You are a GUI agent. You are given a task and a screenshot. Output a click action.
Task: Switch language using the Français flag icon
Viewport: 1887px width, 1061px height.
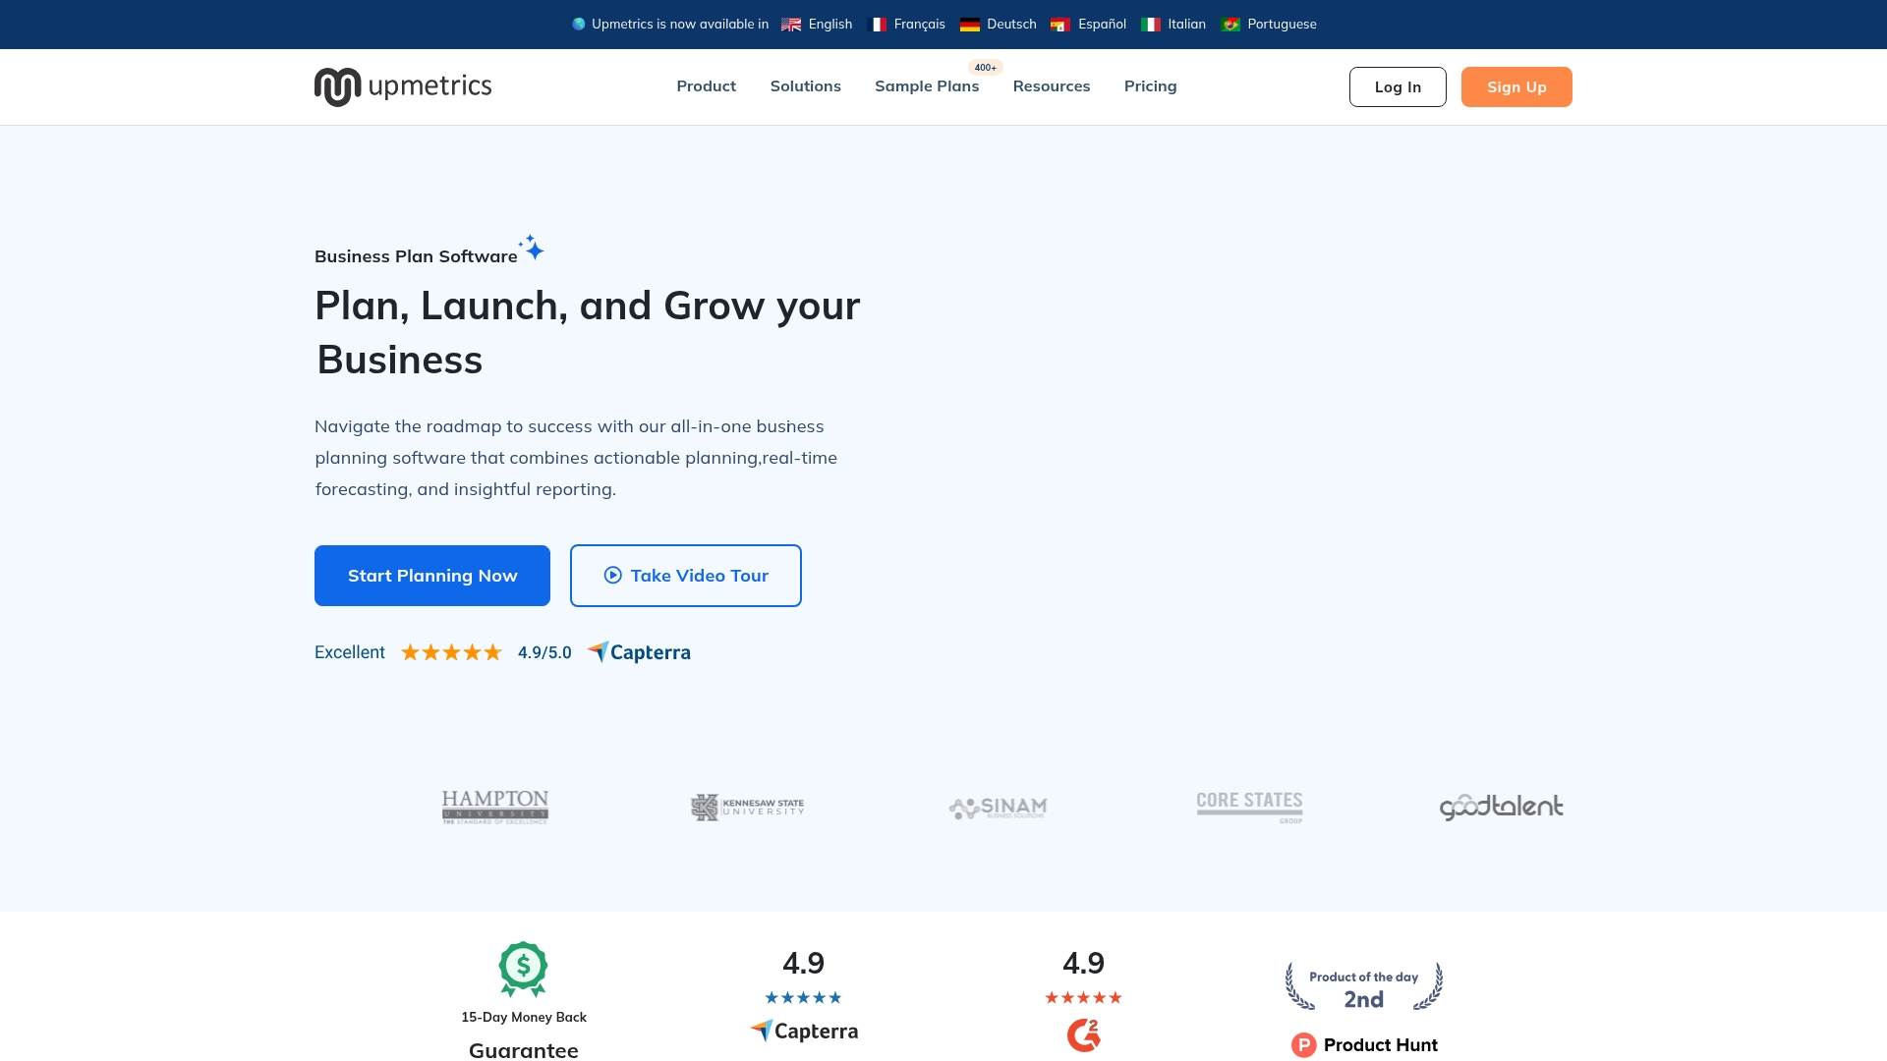click(x=878, y=24)
